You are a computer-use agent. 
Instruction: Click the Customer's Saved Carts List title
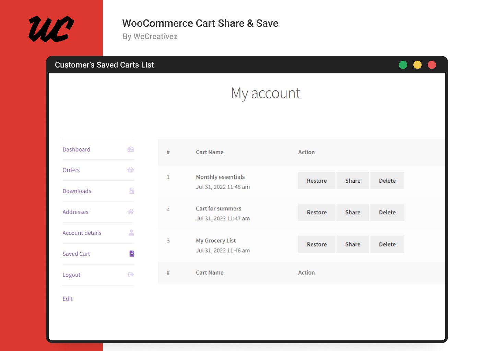click(x=104, y=65)
